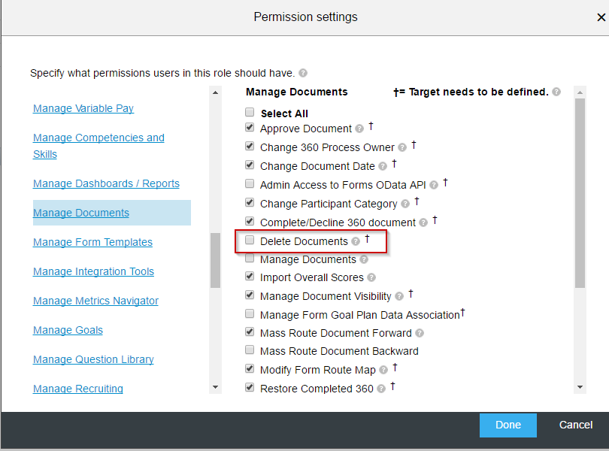Click help icon next to Import Overall Scores
Image resolution: width=609 pixels, height=451 pixels.
(x=371, y=277)
